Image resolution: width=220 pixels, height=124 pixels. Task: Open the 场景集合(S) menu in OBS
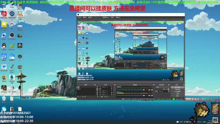coord(105,17)
